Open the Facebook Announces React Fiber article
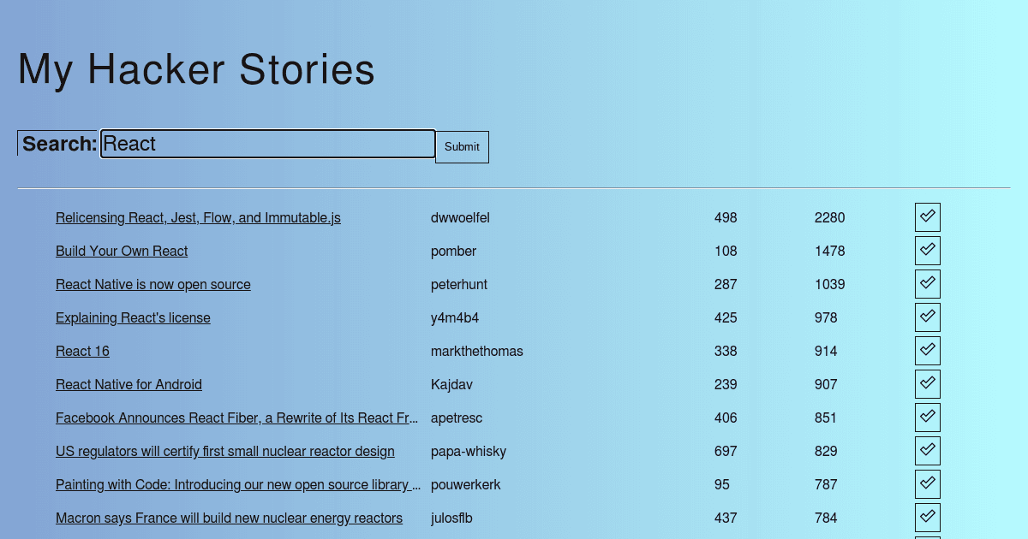The height and width of the screenshot is (539, 1028). point(237,418)
